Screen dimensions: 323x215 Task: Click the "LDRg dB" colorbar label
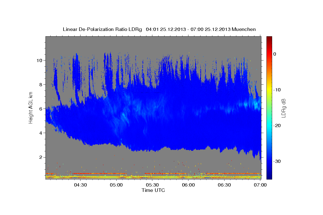[x=283, y=108]
